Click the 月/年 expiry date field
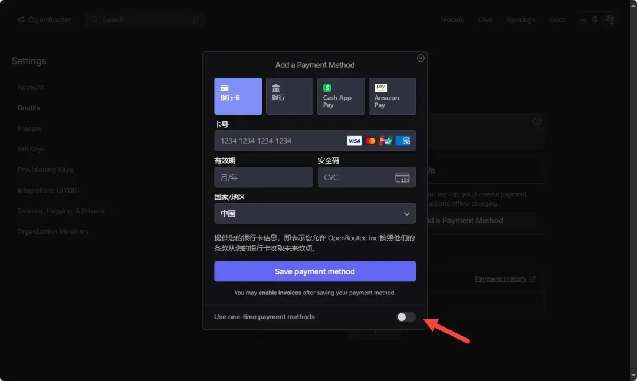 (262, 177)
